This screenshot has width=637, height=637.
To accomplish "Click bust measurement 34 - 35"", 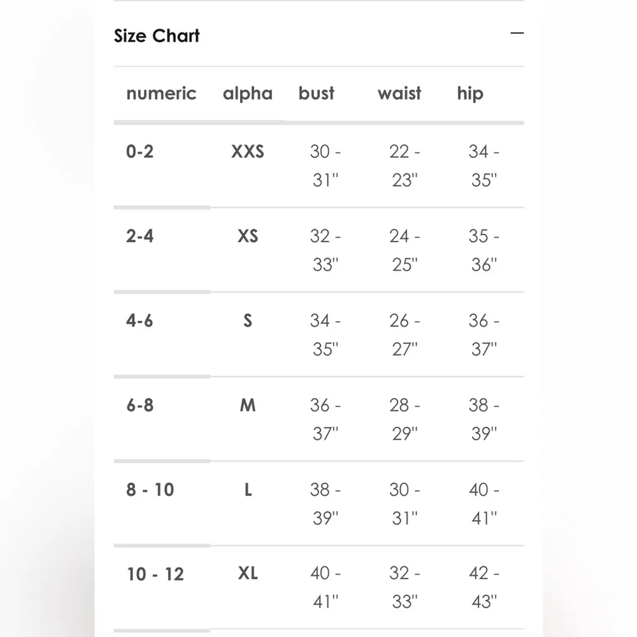I will click(x=326, y=334).
